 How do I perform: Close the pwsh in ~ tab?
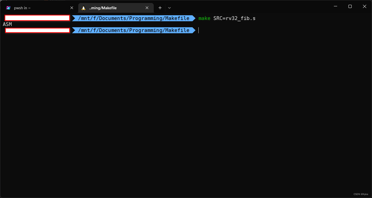(72, 8)
